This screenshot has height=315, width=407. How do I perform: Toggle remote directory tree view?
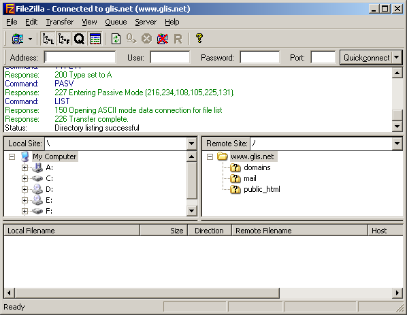pos(63,39)
